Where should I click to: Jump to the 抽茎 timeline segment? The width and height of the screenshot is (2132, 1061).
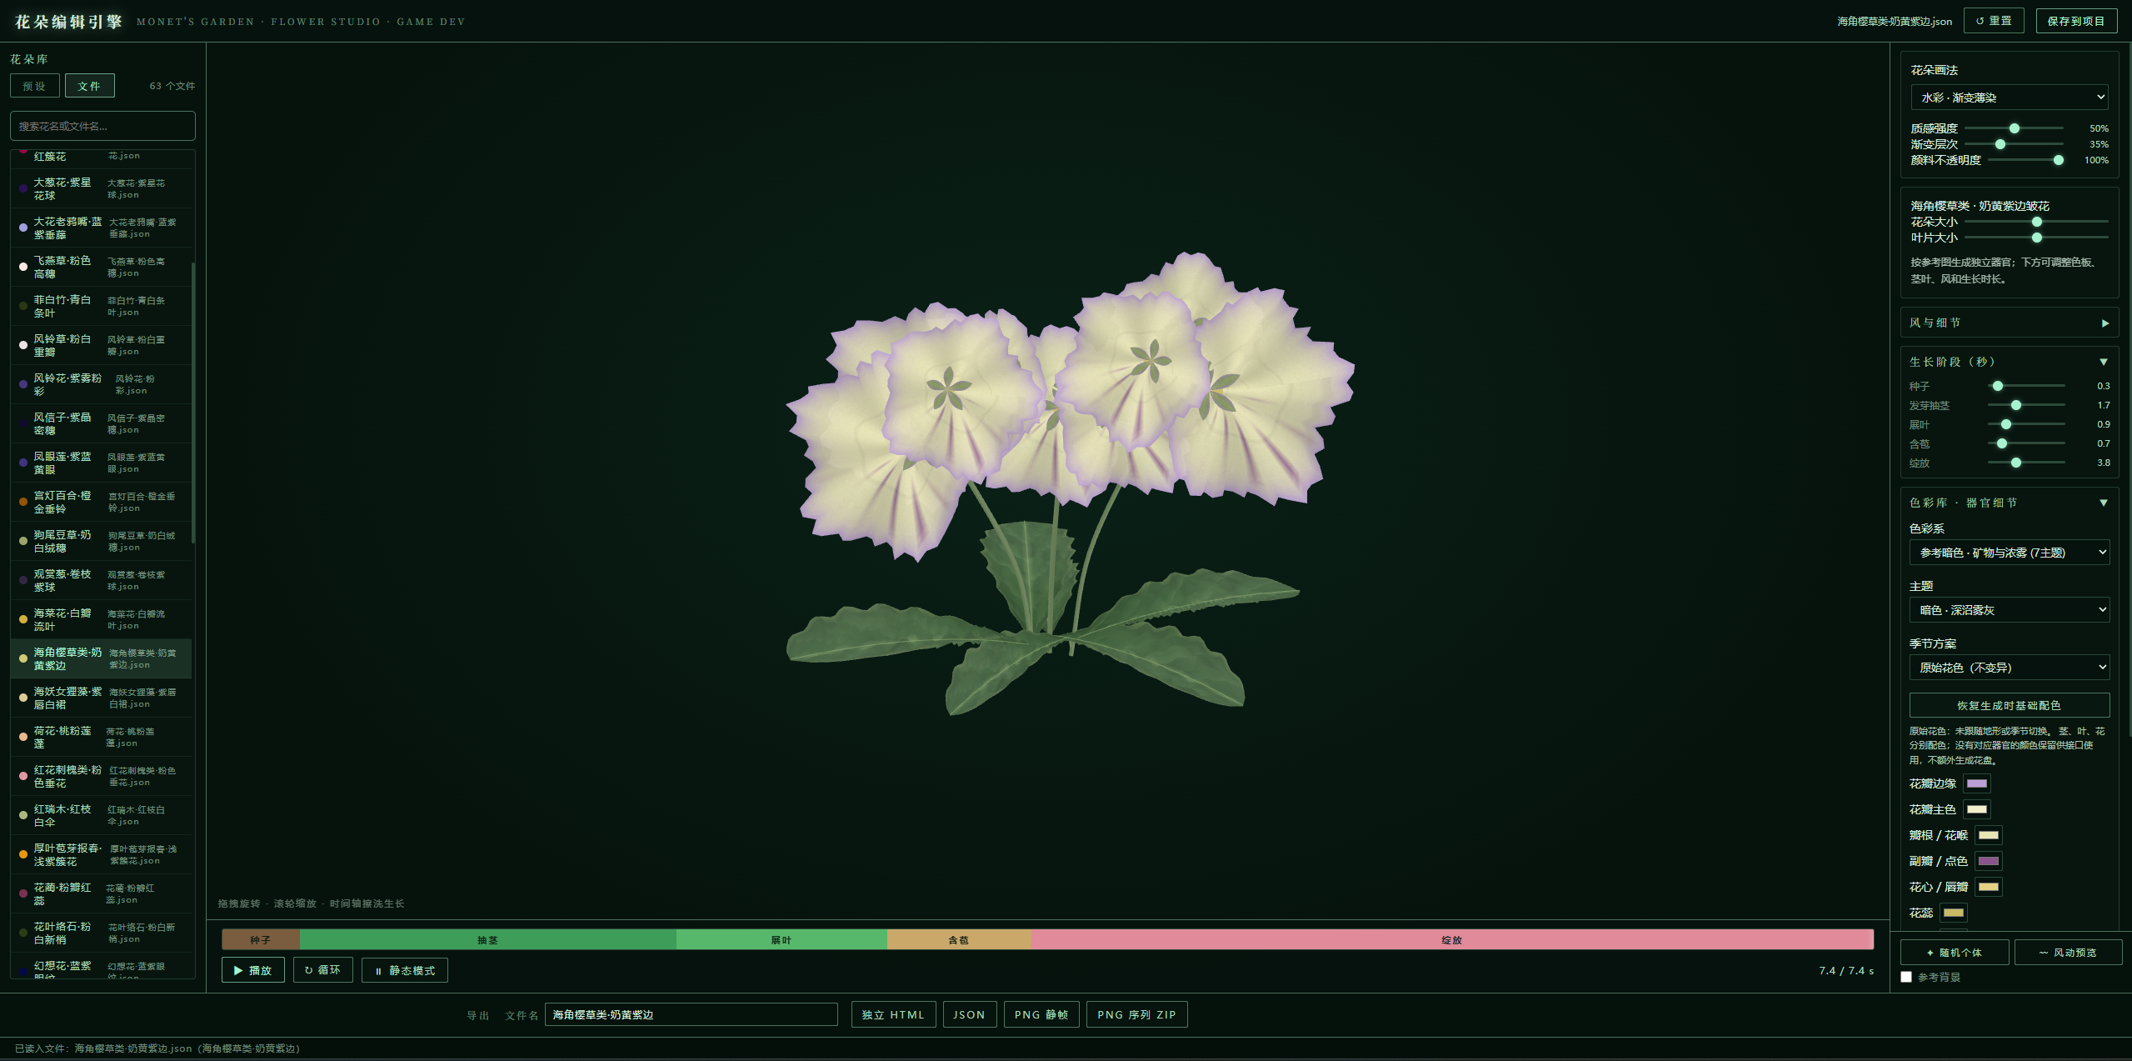click(487, 940)
